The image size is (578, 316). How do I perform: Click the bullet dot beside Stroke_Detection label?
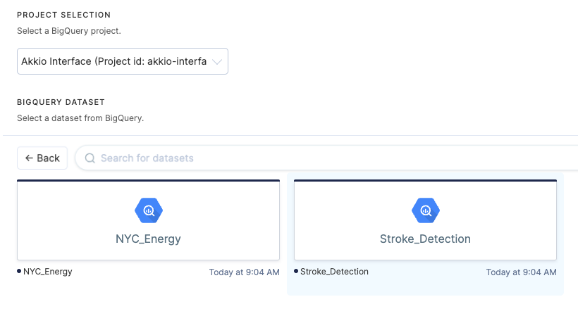(296, 271)
